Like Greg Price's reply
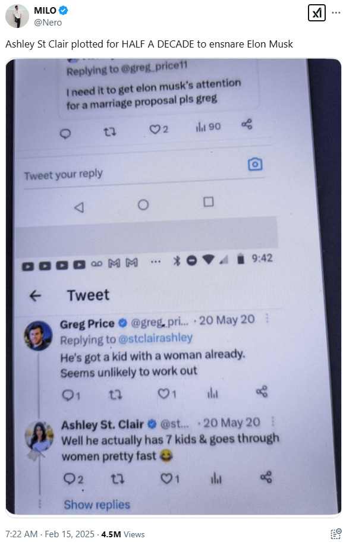The width and height of the screenshot is (343, 545). click(x=167, y=393)
